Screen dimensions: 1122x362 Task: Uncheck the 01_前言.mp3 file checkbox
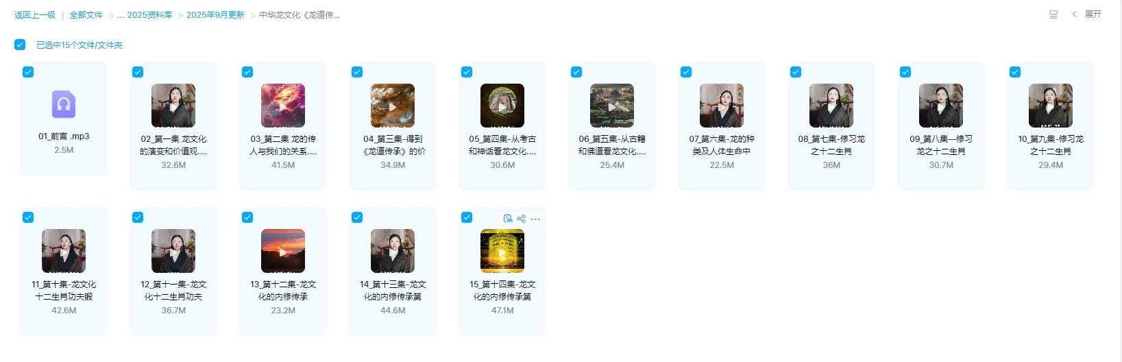(x=28, y=72)
